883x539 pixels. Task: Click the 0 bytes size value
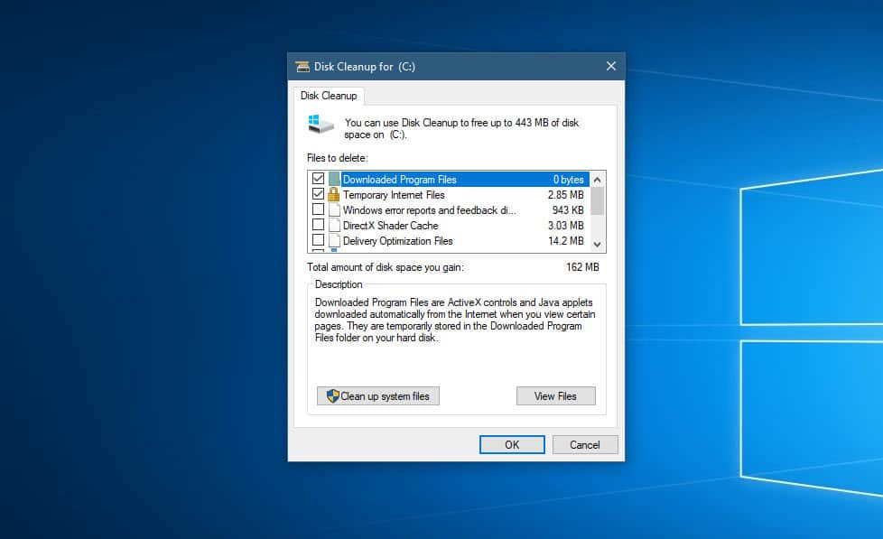(569, 180)
